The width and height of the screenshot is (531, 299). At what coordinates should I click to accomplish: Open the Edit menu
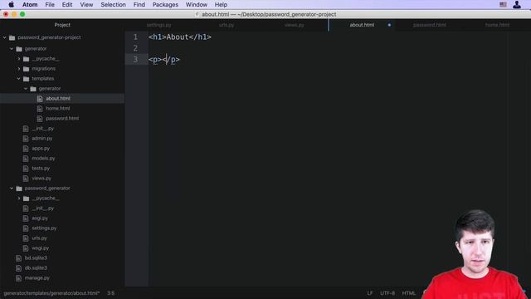point(67,5)
